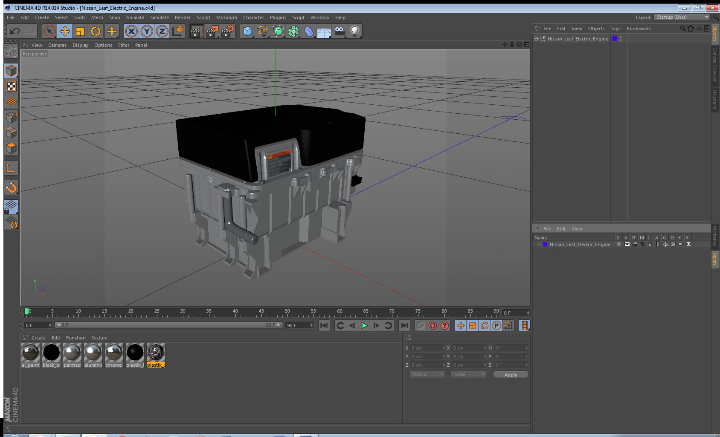720x437 pixels.
Task: Open the File menu in main menu bar
Action: [11, 17]
